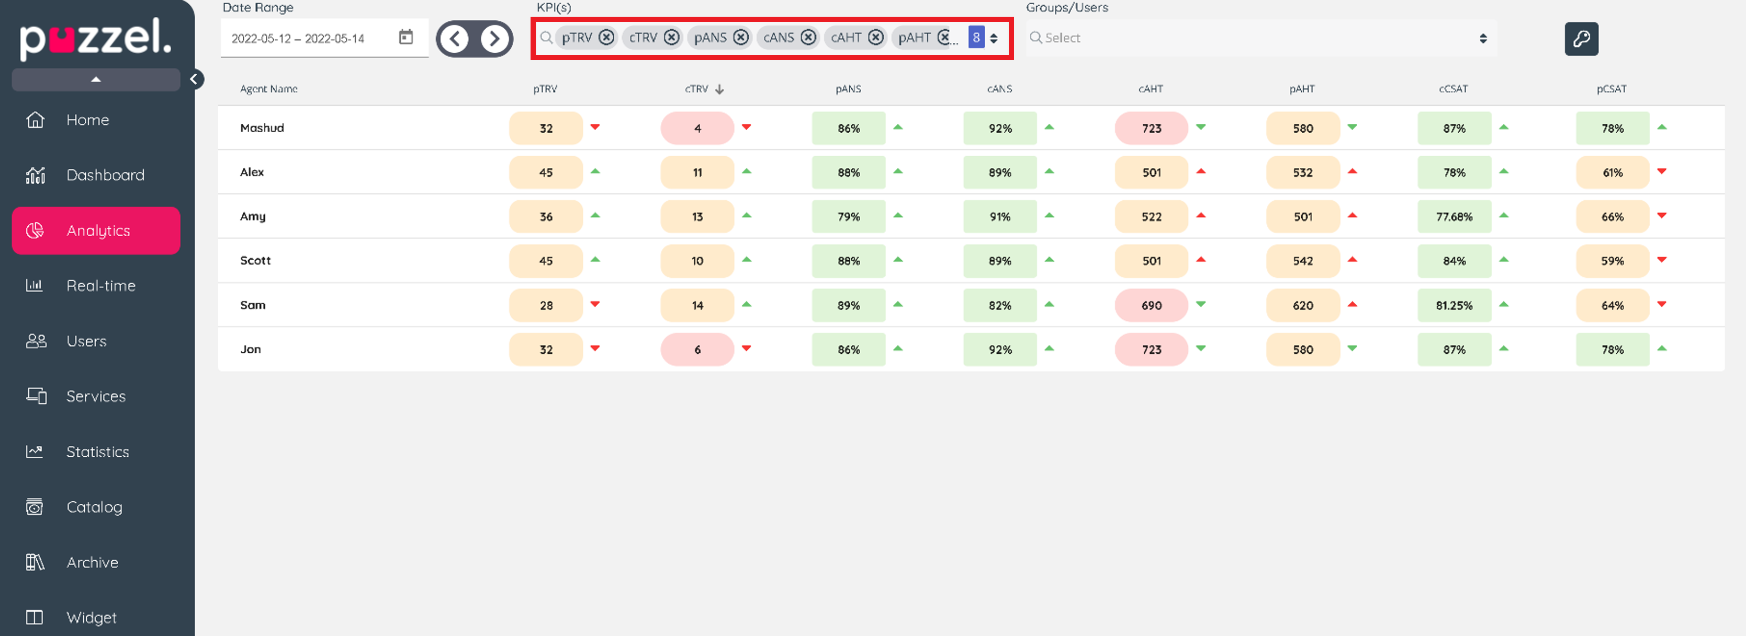This screenshot has height=636, width=1746.
Task: Click the Date Range input field
Action: click(298, 39)
